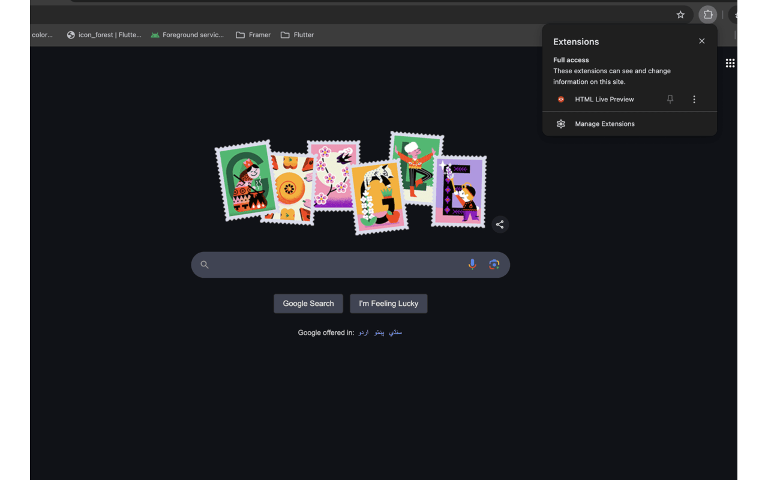Click the "Extensions" popup title
The height and width of the screenshot is (480, 768).
[x=576, y=42]
